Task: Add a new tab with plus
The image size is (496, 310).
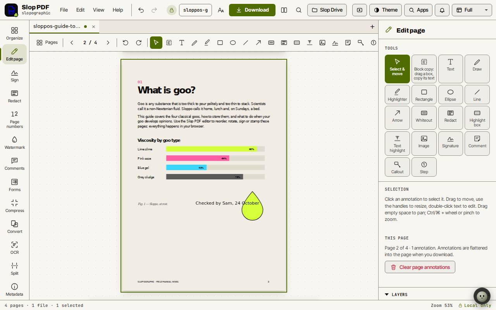Action: pos(372,26)
